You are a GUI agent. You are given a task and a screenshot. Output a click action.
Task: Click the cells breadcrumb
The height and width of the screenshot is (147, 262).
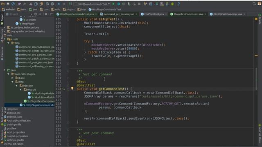click(56, 9)
